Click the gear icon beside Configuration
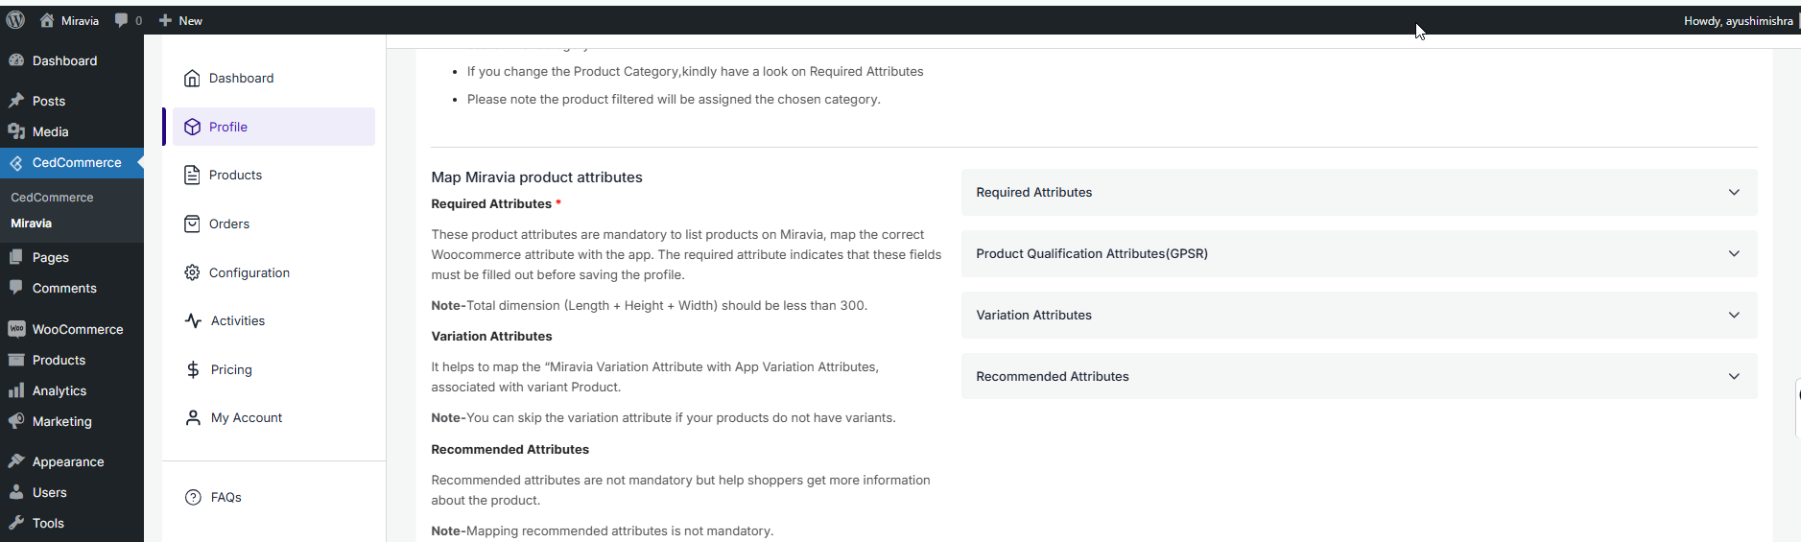The width and height of the screenshot is (1801, 542). pyautogui.click(x=192, y=272)
